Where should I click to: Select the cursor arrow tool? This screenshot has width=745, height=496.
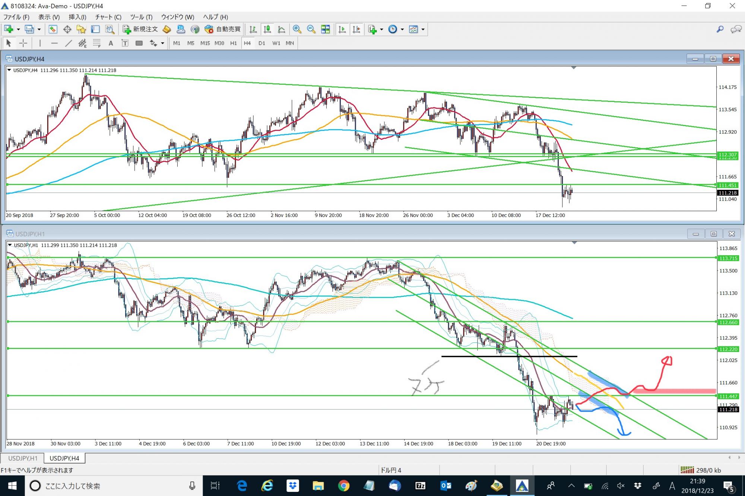click(9, 43)
